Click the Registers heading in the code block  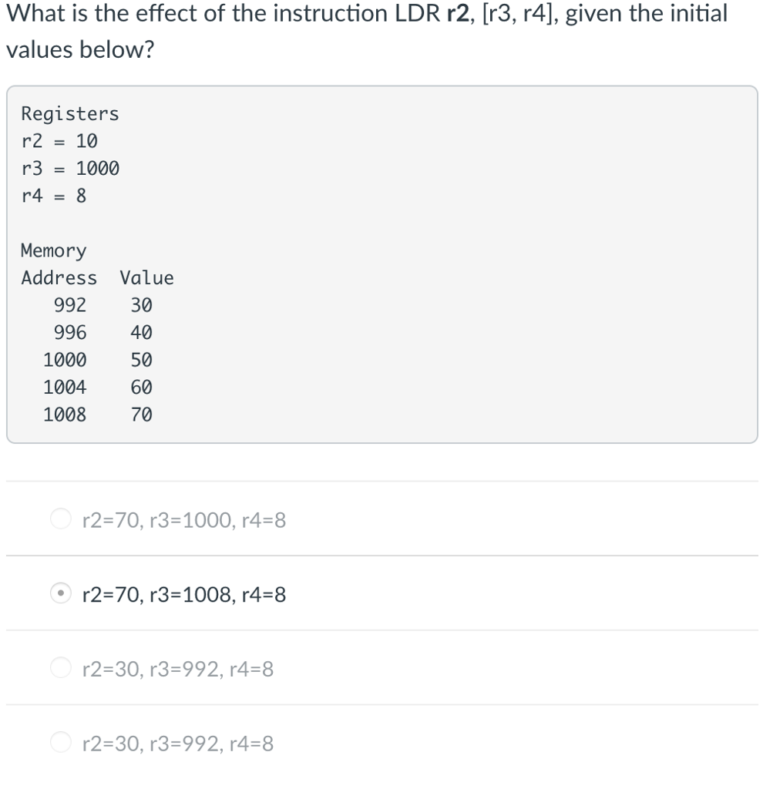tap(69, 113)
